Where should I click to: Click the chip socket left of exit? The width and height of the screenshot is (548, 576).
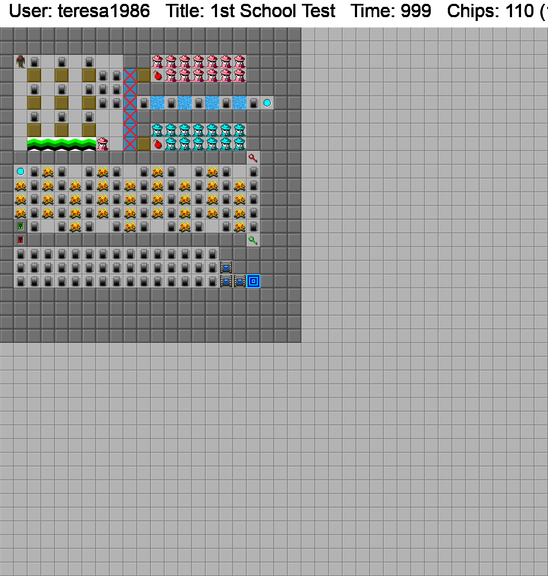(240, 281)
